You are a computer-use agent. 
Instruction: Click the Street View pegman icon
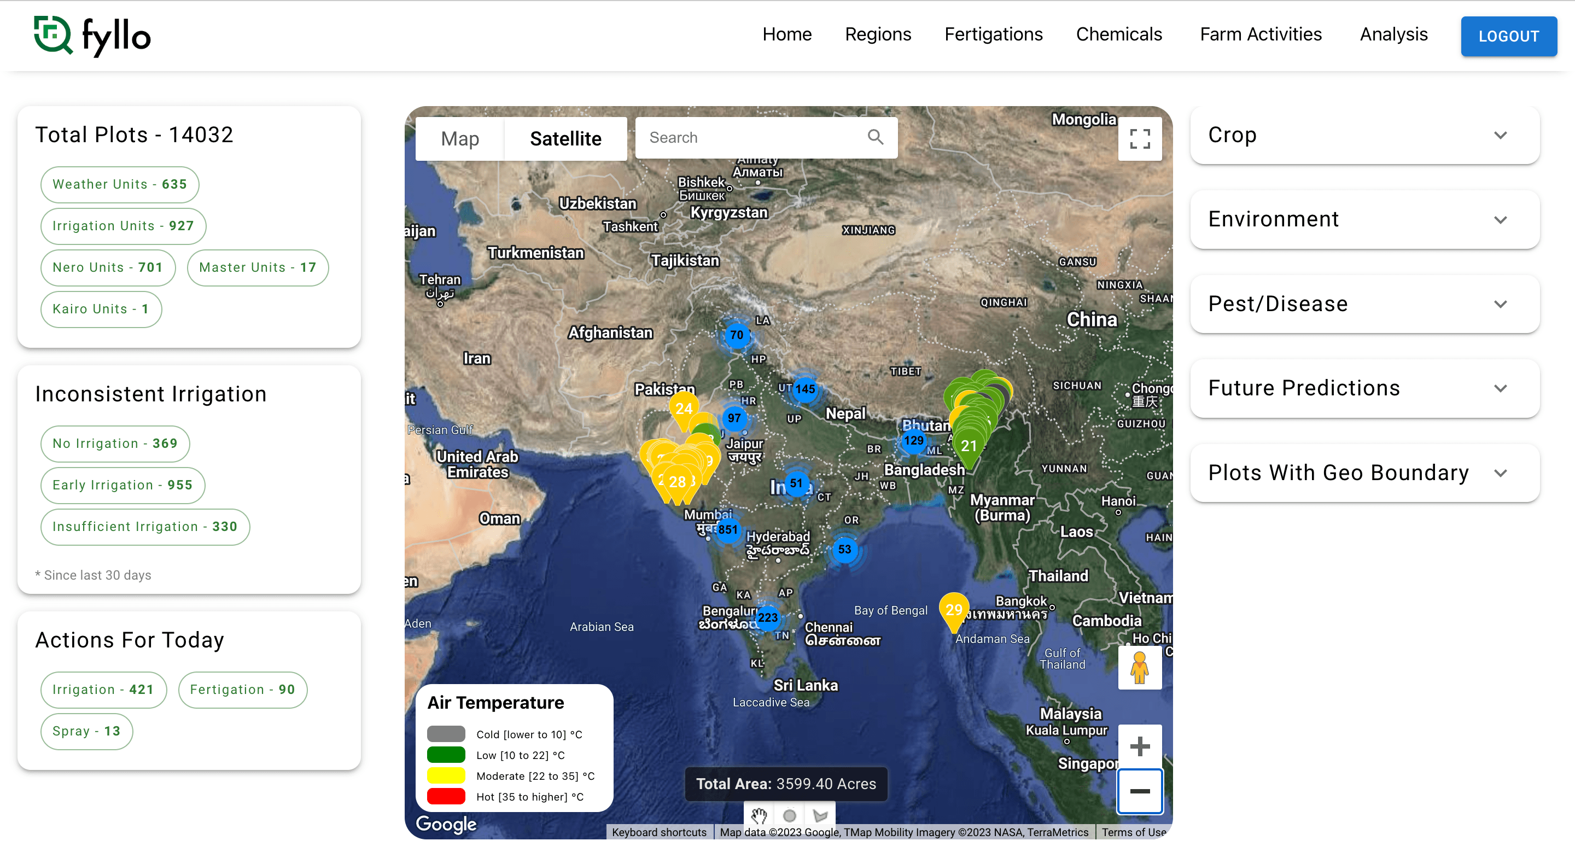[1139, 667]
